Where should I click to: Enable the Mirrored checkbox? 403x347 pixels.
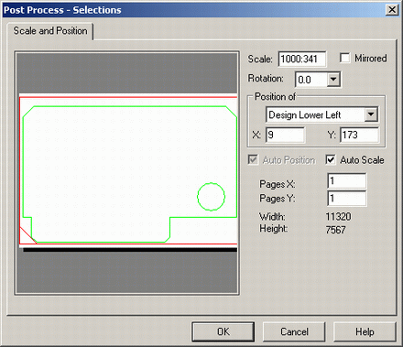[x=345, y=58]
